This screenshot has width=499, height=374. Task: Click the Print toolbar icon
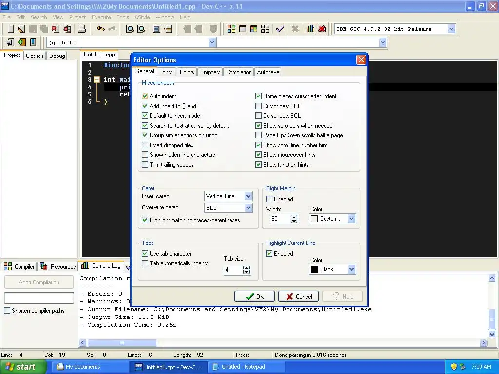[x=82, y=29]
